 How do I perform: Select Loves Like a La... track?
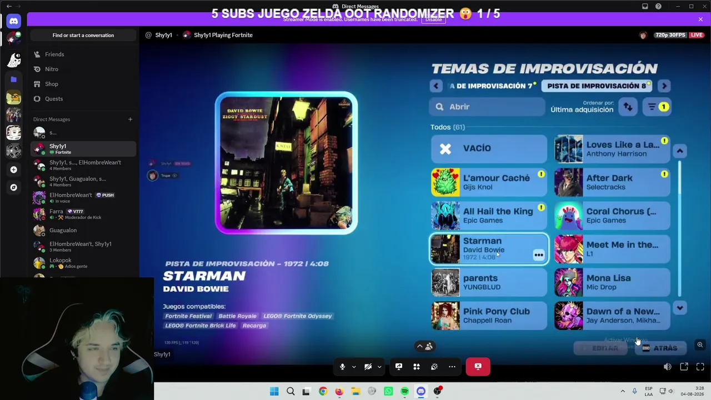coord(612,148)
